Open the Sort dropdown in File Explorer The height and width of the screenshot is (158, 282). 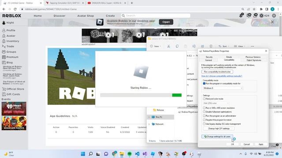(224, 46)
